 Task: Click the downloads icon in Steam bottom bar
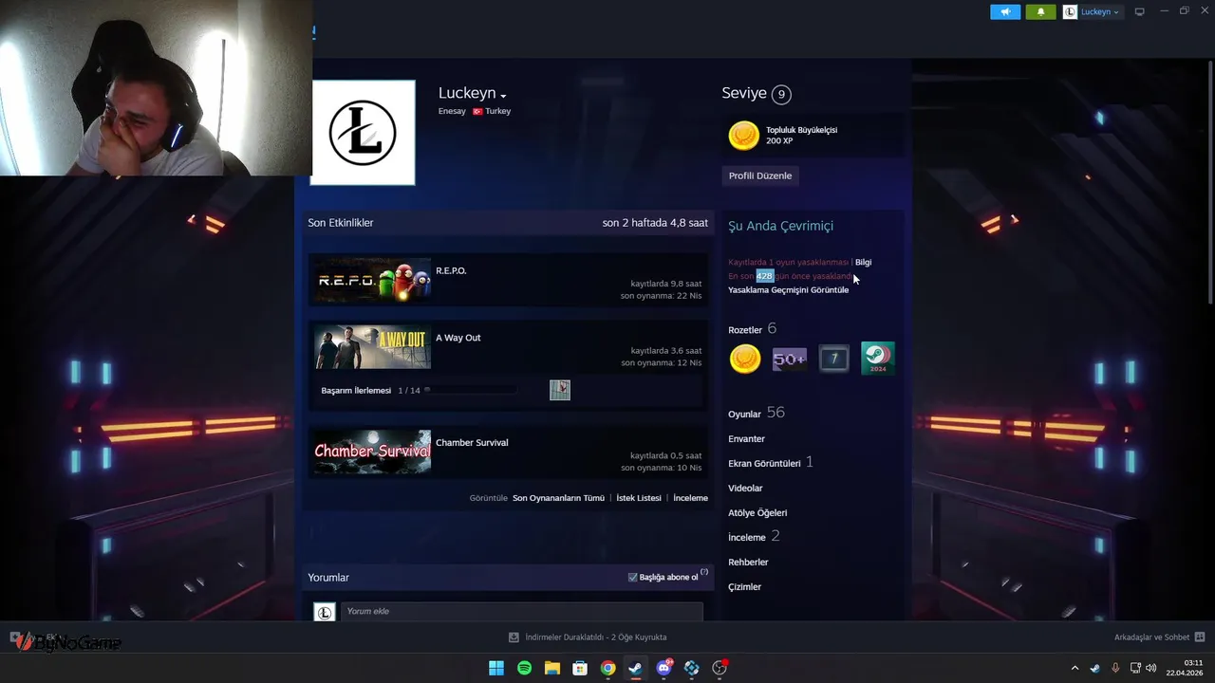(x=514, y=637)
